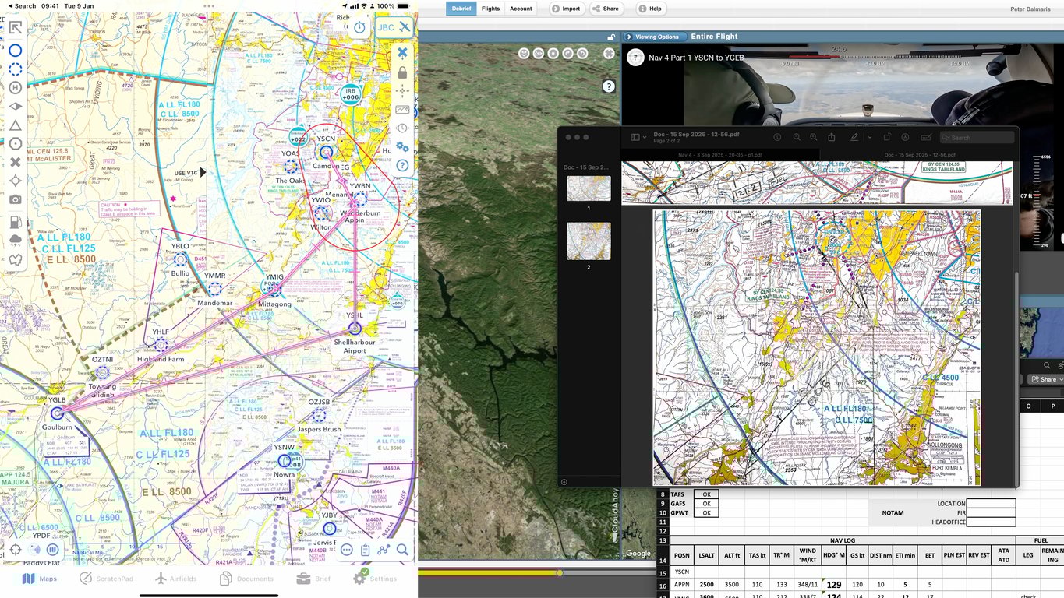Screen dimensions: 1064x598
Task: Open the Brief tab
Action: (313, 579)
